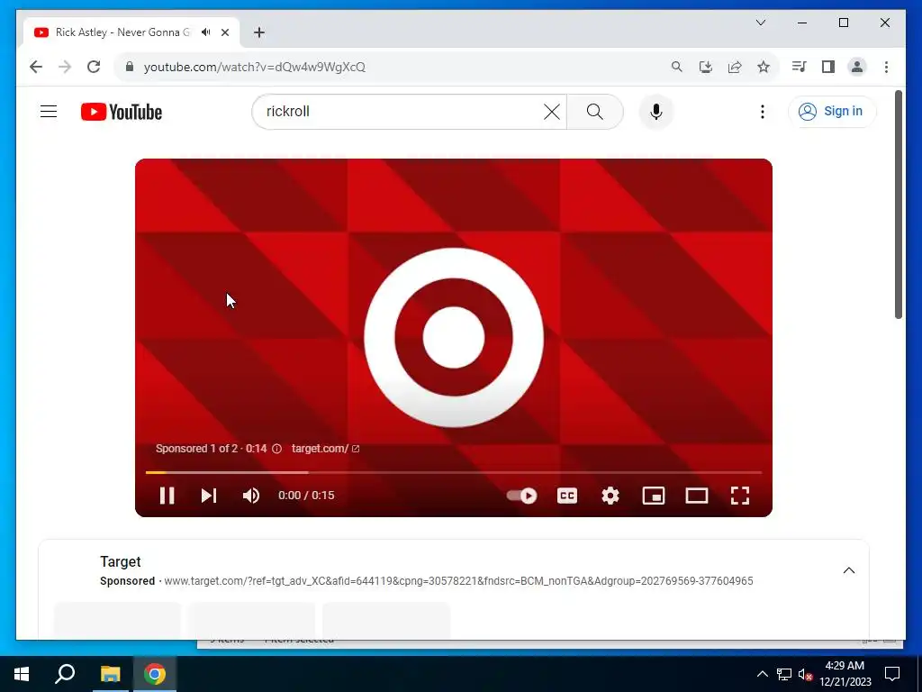
Task: Go to YouTube home via logo
Action: (x=122, y=111)
